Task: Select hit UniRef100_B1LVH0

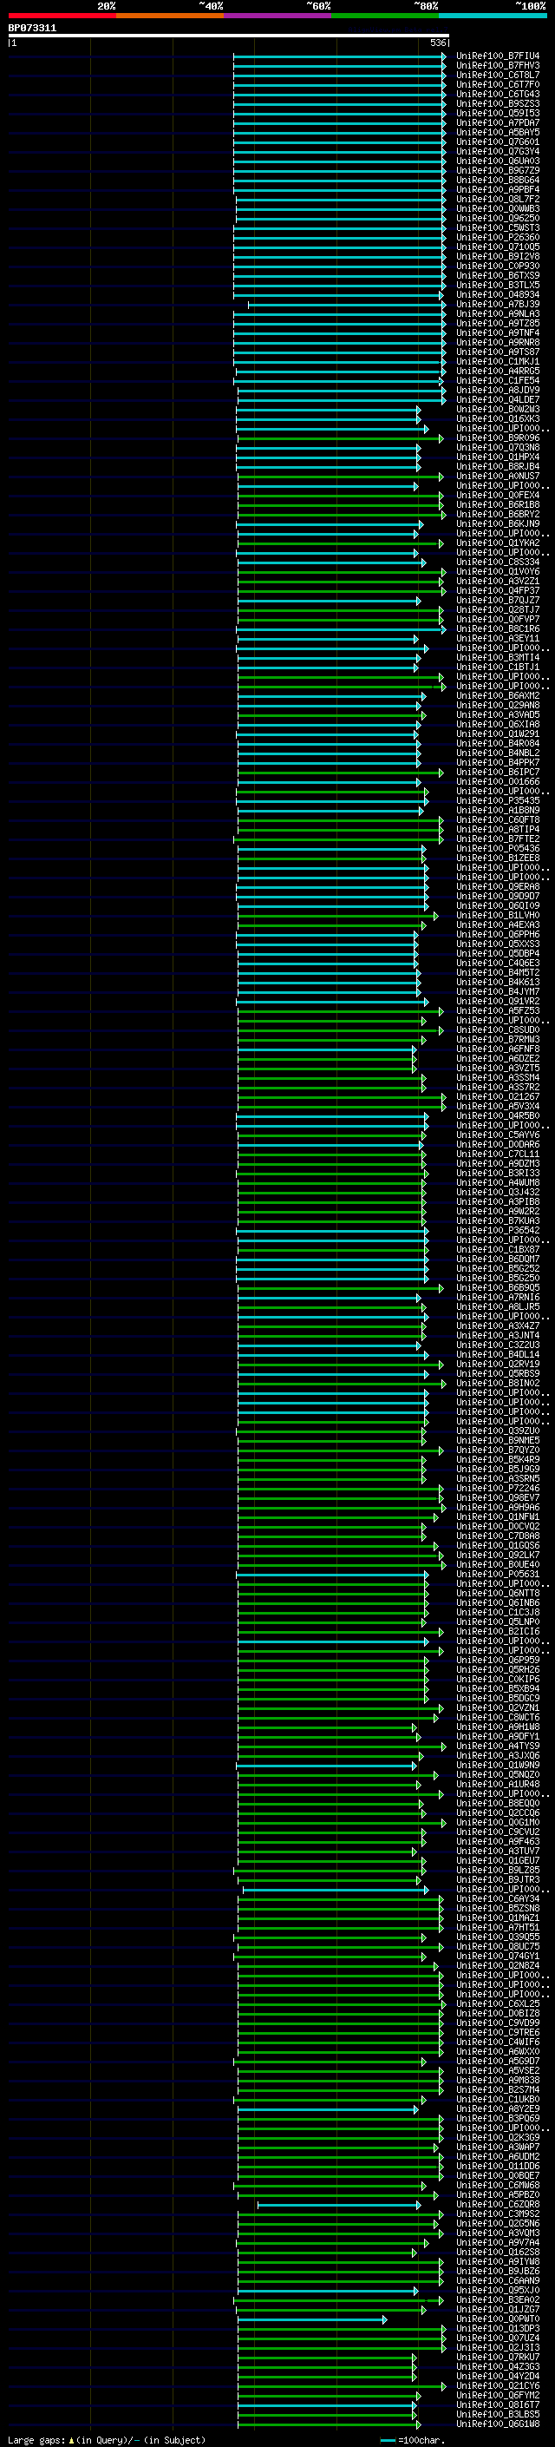Action: click(x=497, y=916)
